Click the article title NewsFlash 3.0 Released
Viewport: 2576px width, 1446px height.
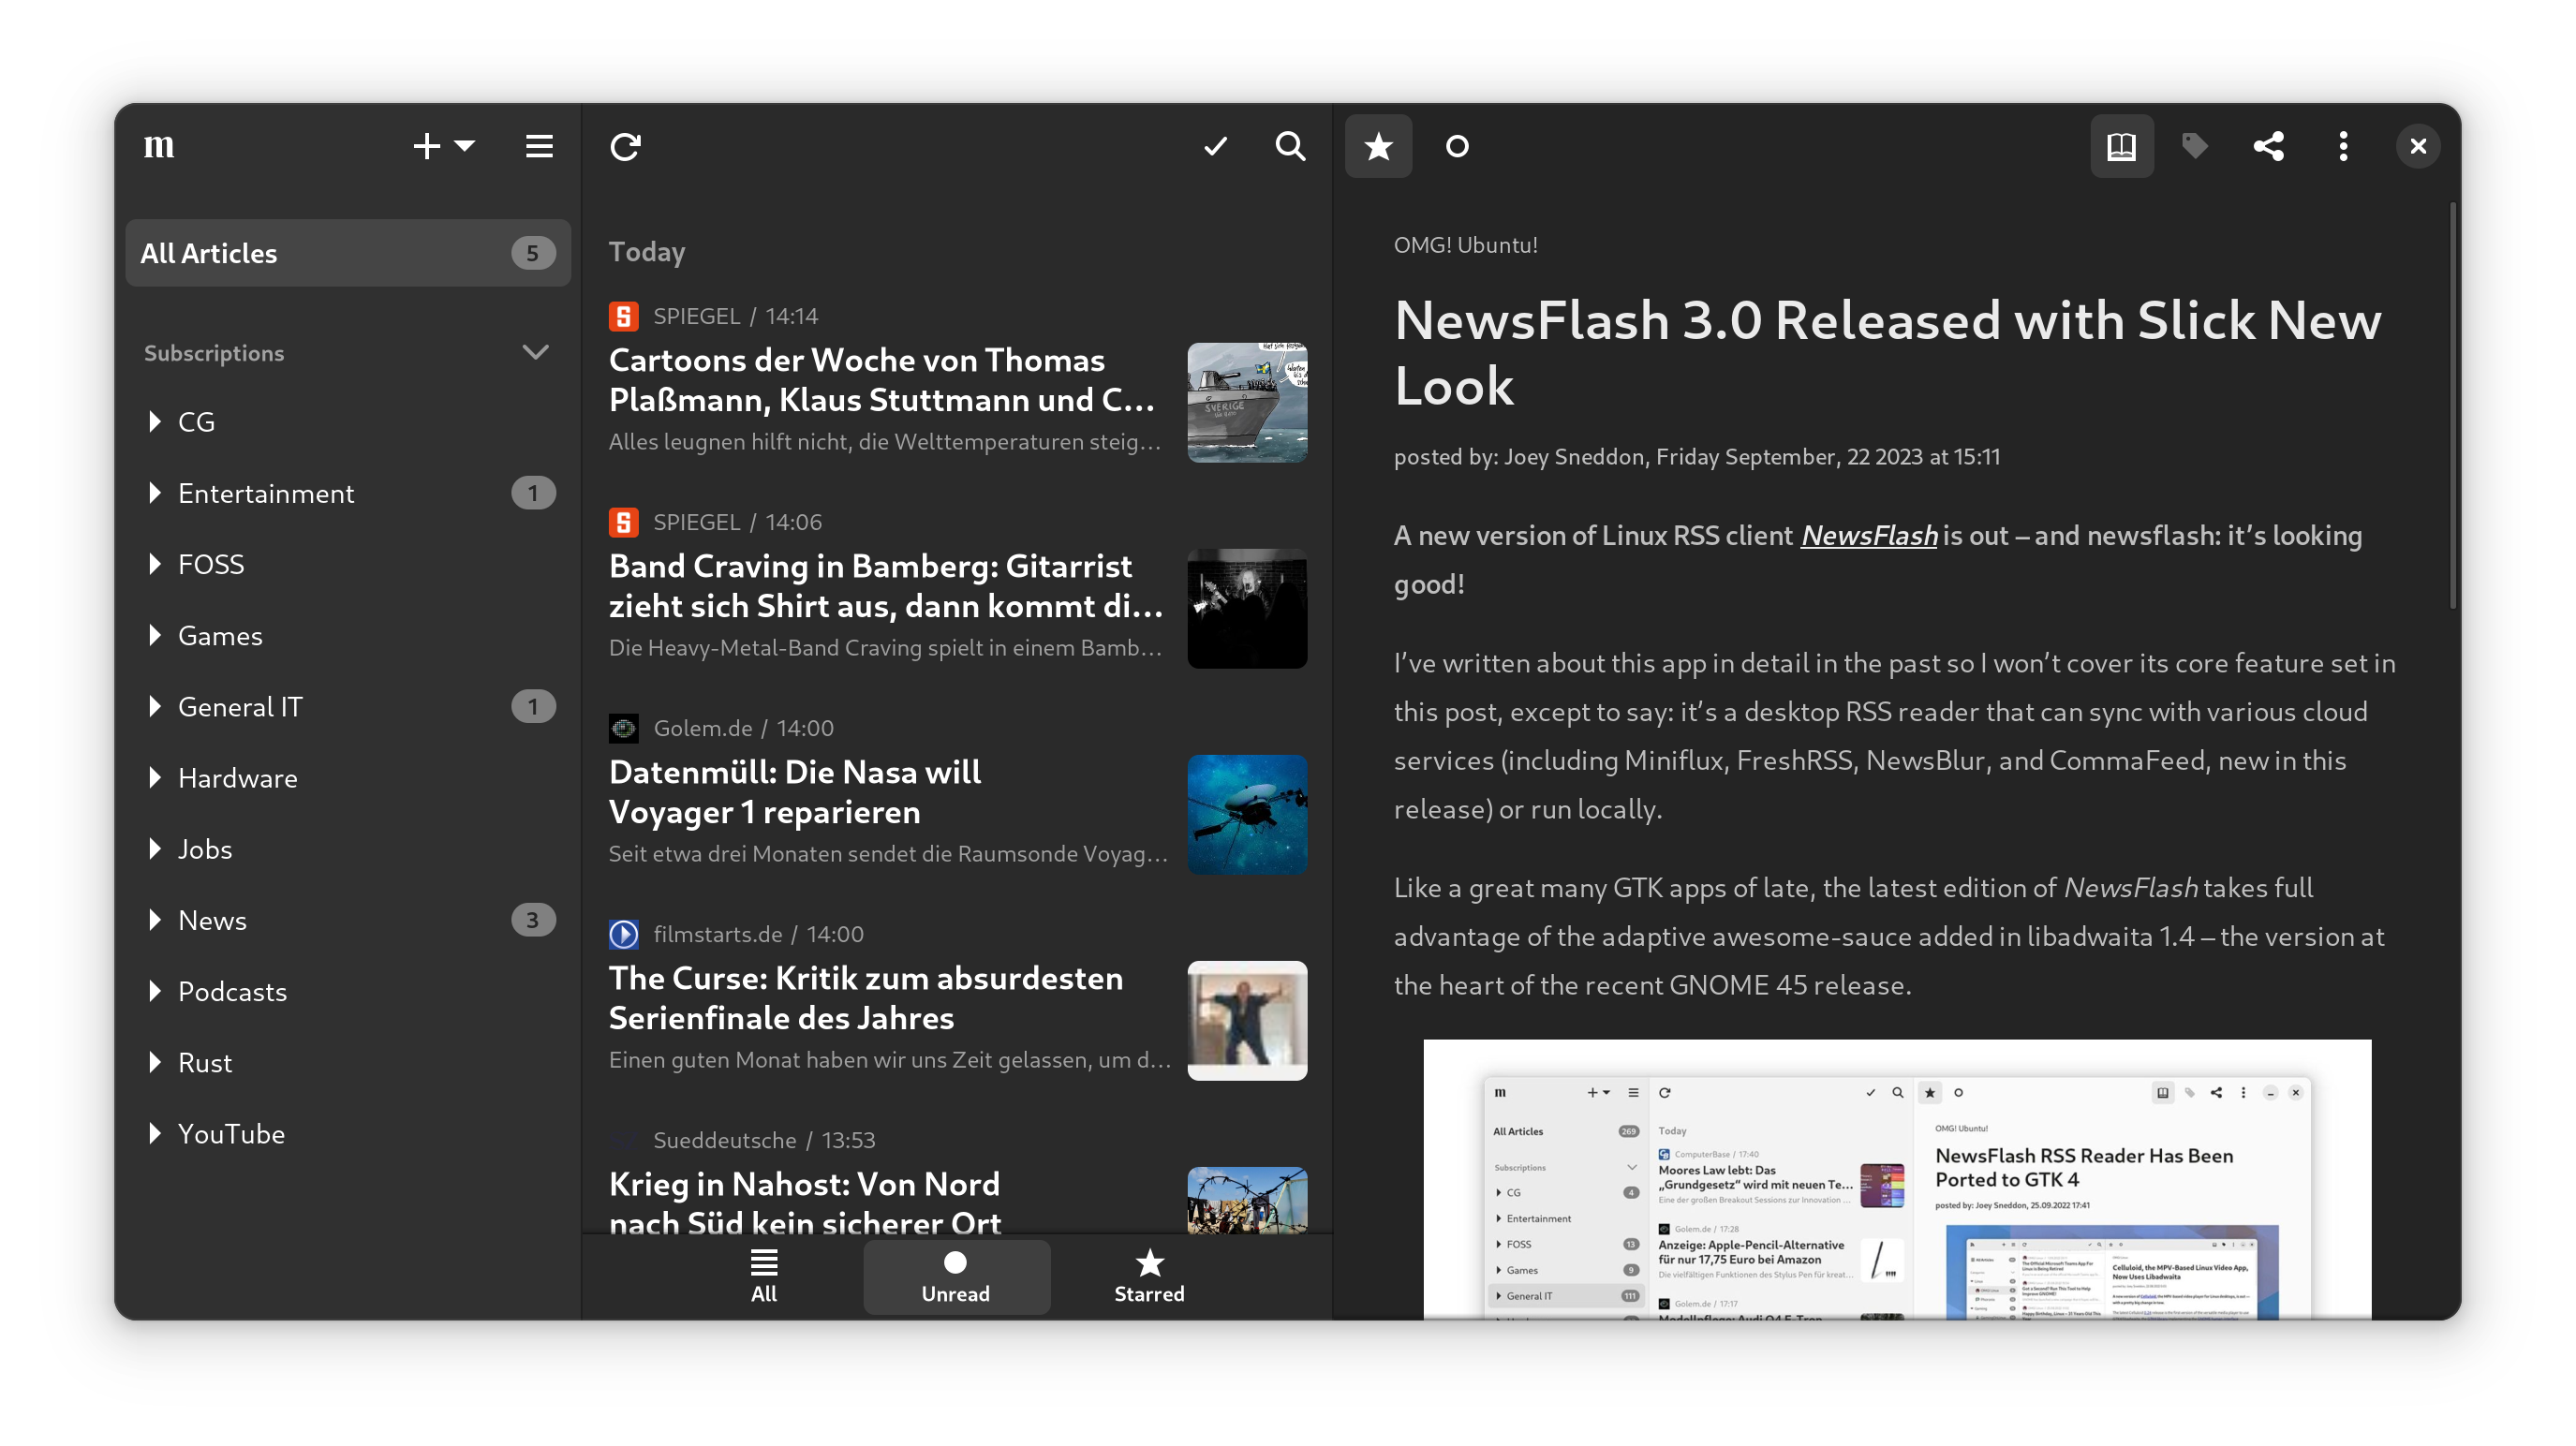[x=1888, y=352]
